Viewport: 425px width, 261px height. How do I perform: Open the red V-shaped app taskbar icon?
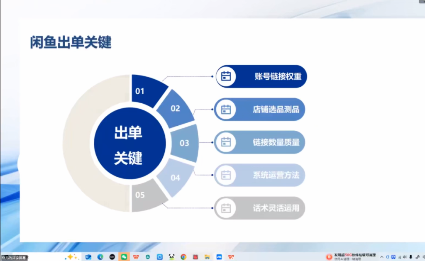231,257
